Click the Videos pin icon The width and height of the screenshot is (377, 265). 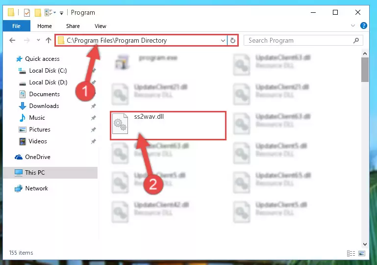[x=94, y=141]
